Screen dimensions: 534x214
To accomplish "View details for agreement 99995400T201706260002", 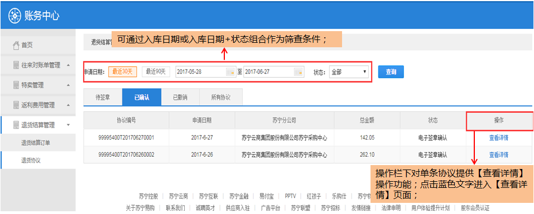I will [x=499, y=155].
